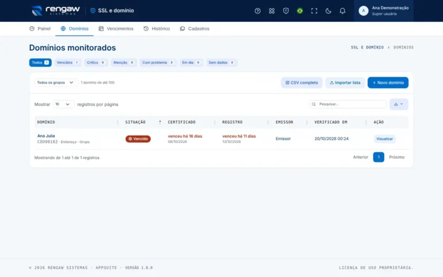Filter by Todos status chip
Viewport: 443px width, 277px height.
pyautogui.click(x=40, y=62)
